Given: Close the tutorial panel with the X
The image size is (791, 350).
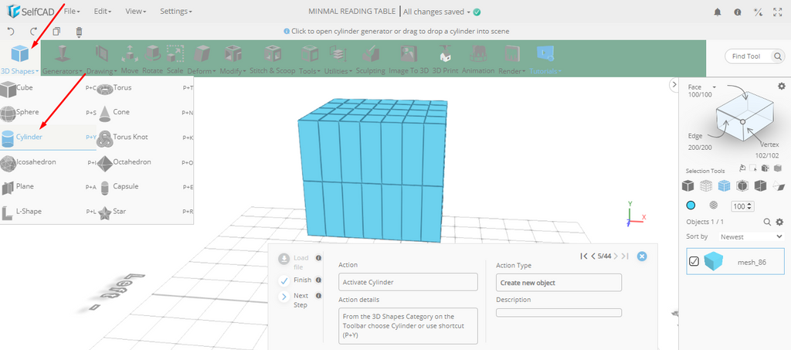Looking at the screenshot, I should 641,257.
